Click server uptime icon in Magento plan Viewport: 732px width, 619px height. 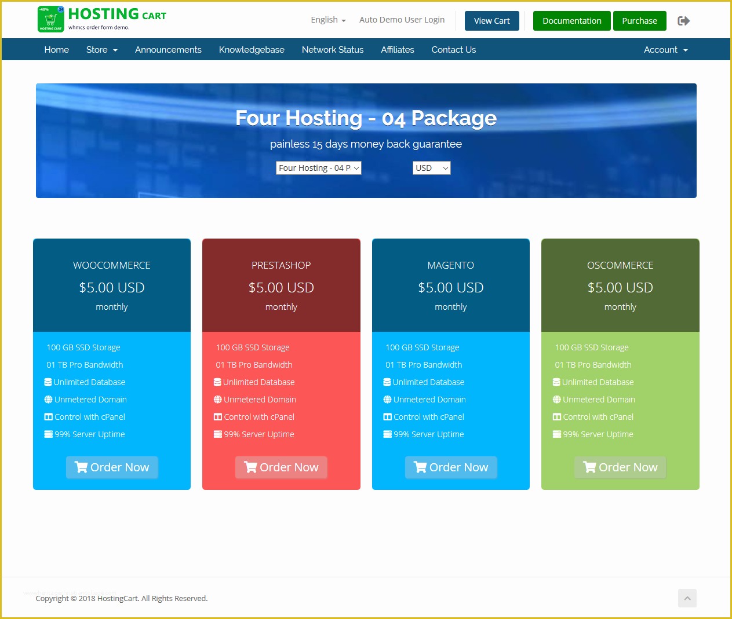coord(388,434)
